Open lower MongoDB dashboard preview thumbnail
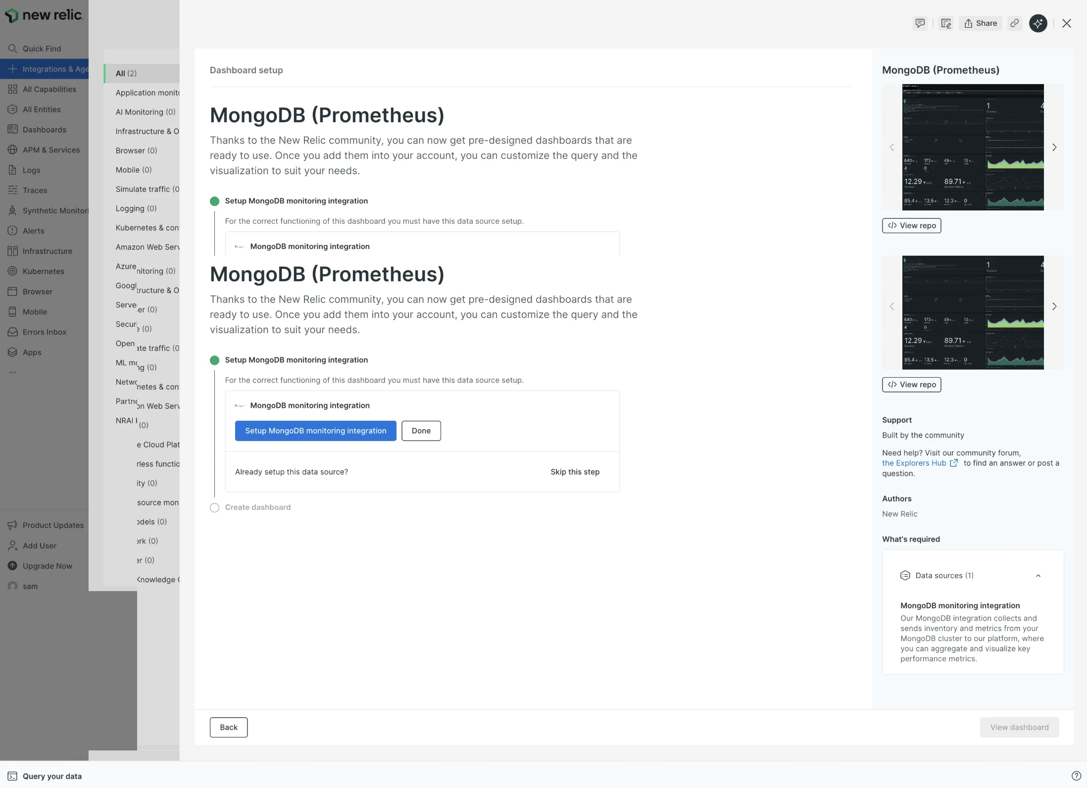1087x788 pixels. 973,312
